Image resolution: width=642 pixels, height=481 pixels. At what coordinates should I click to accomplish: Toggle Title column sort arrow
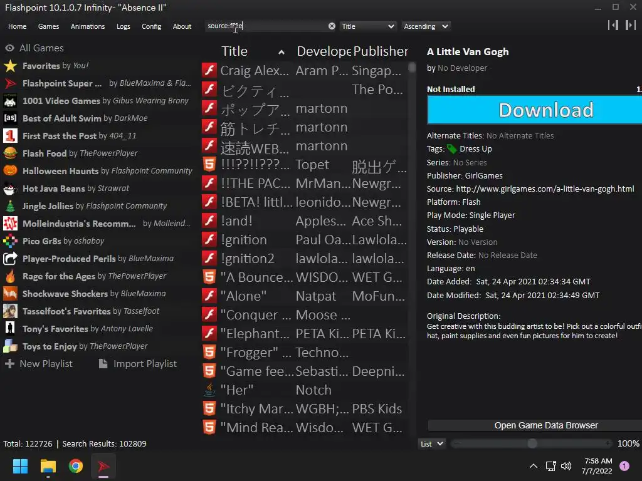coord(282,52)
